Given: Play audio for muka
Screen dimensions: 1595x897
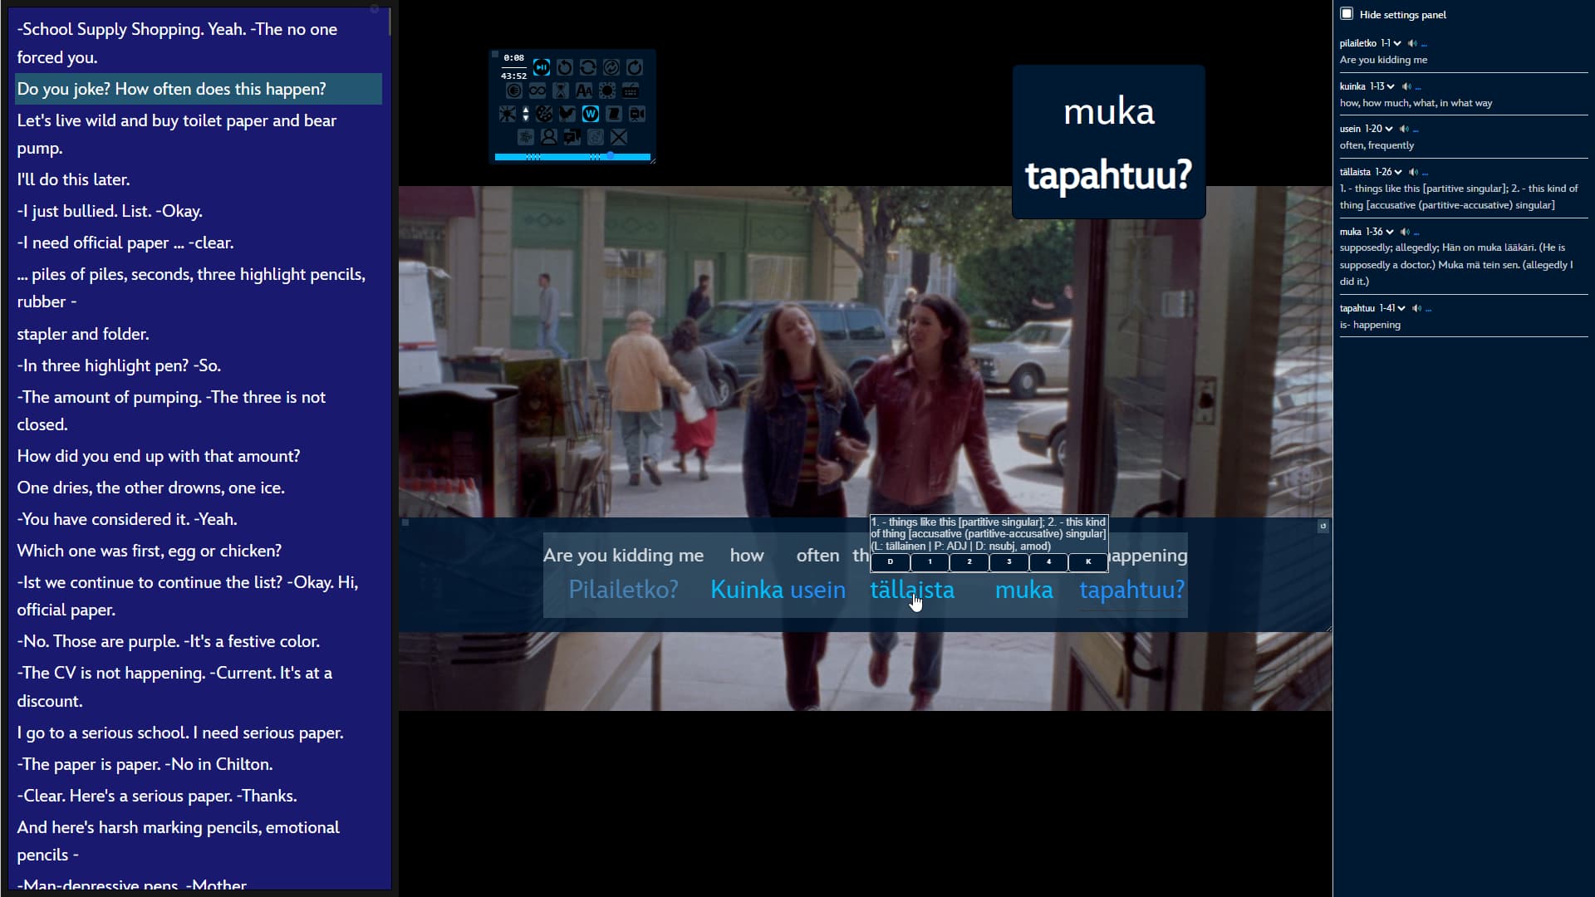Looking at the screenshot, I should click(1405, 232).
